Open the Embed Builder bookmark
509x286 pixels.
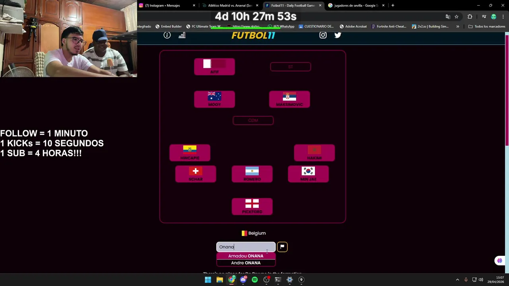click(169, 27)
